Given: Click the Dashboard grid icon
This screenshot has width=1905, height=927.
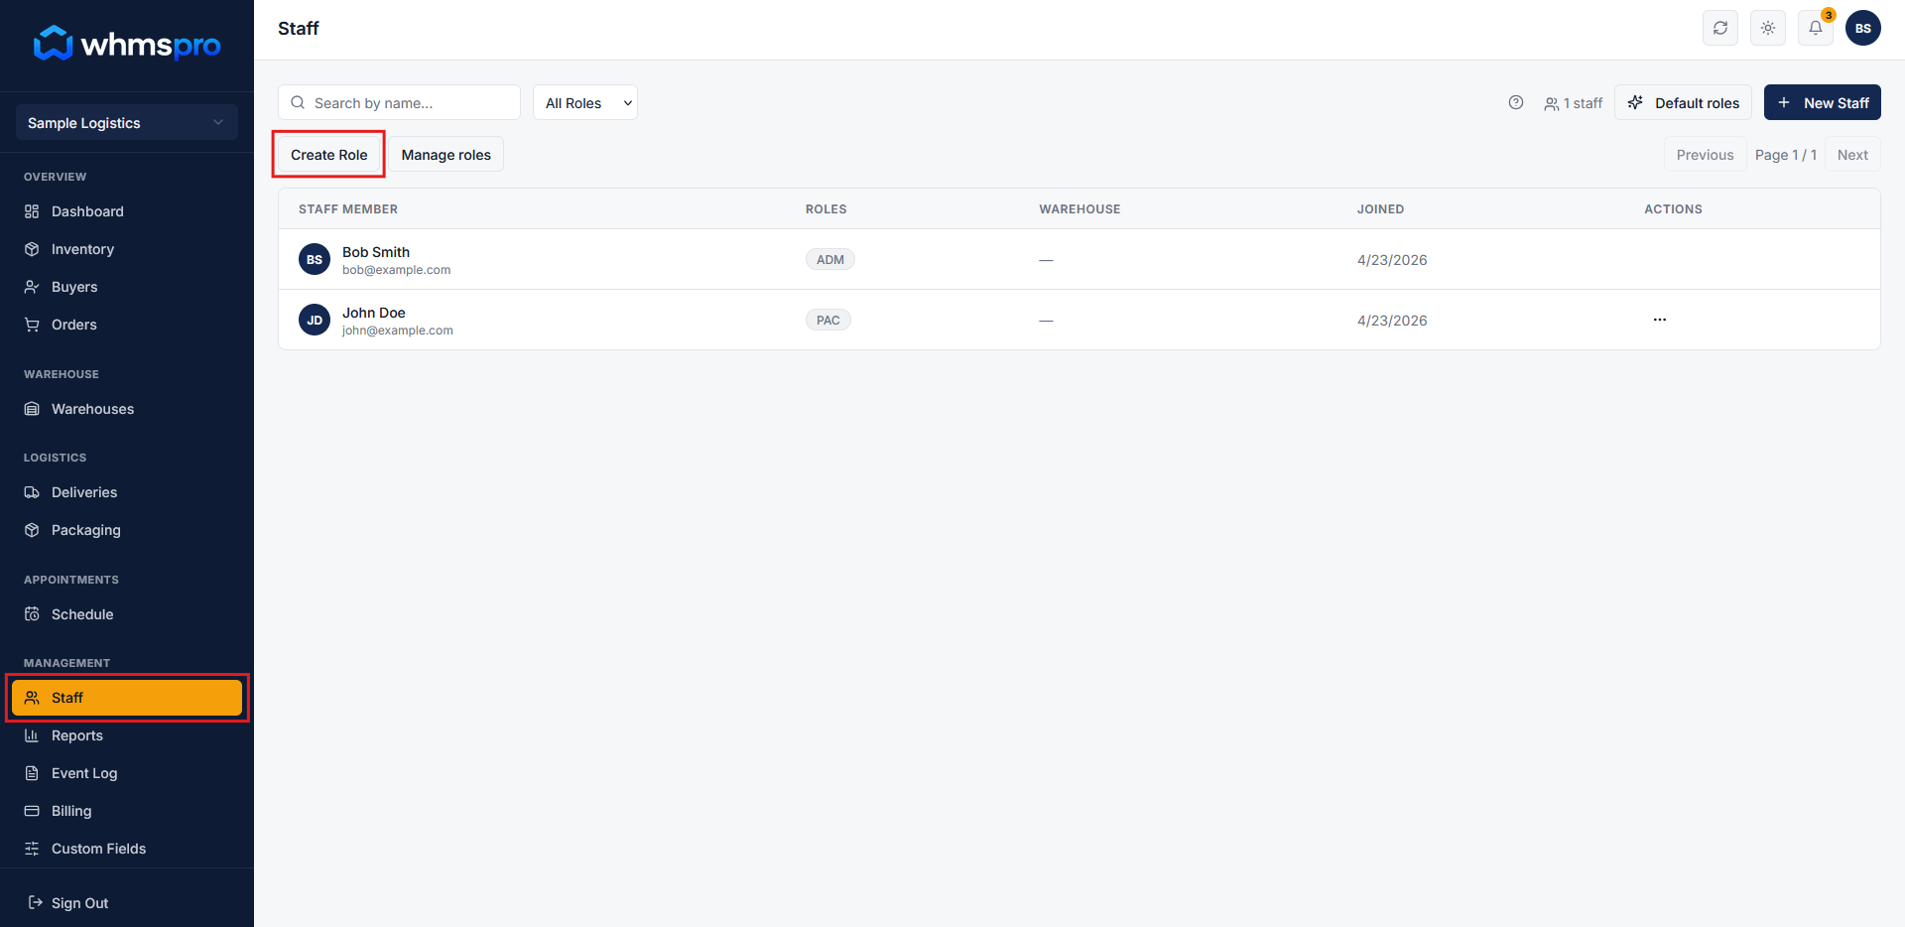Looking at the screenshot, I should [32, 211].
